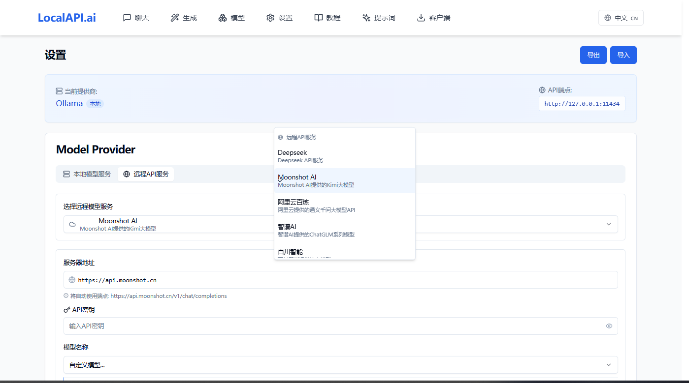Open the 中文 CN language switcher
The image size is (689, 383).
[x=621, y=18]
